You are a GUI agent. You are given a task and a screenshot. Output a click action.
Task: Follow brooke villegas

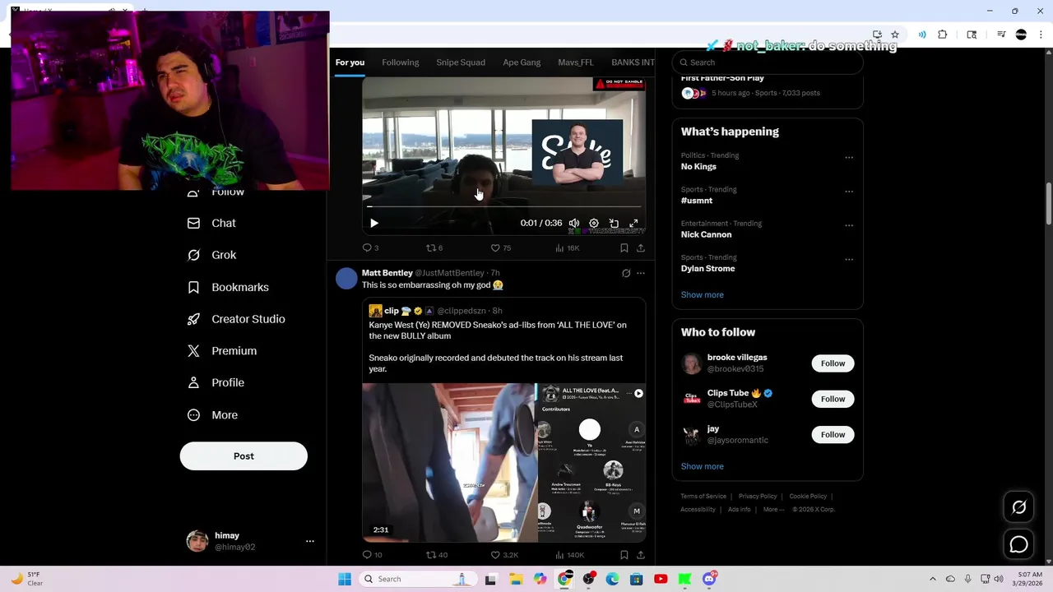pos(833,363)
